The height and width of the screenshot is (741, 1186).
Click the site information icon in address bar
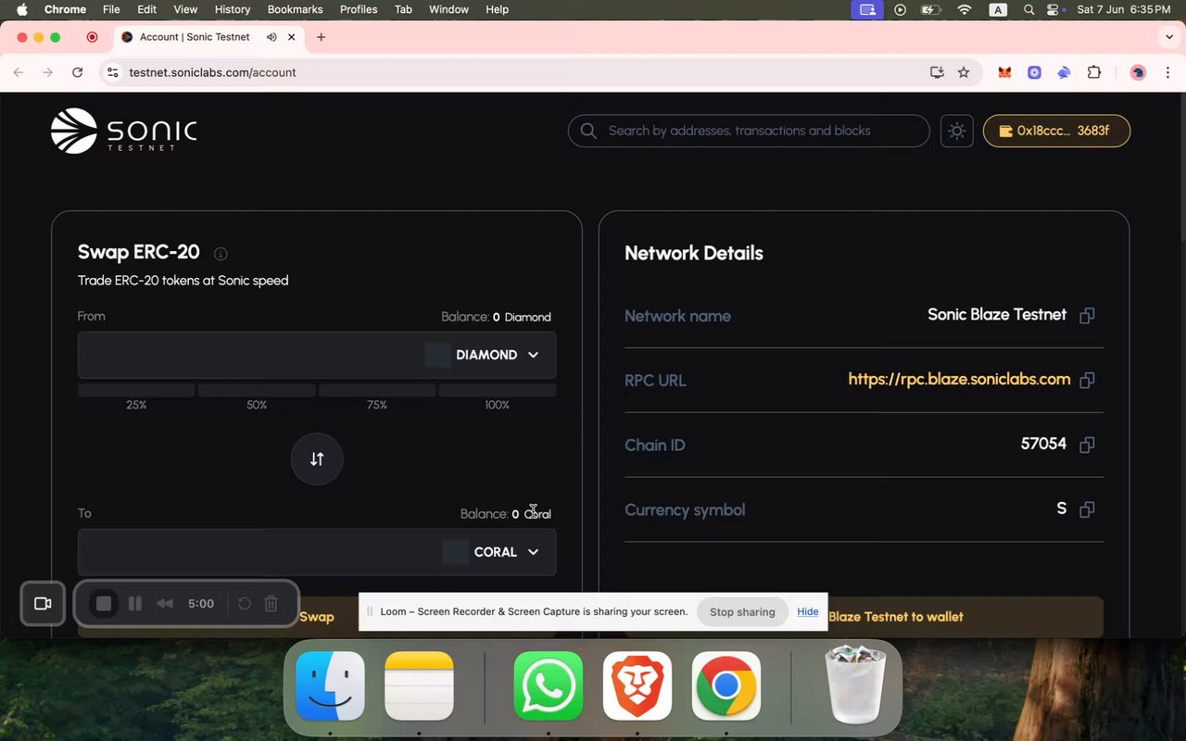coord(112,72)
